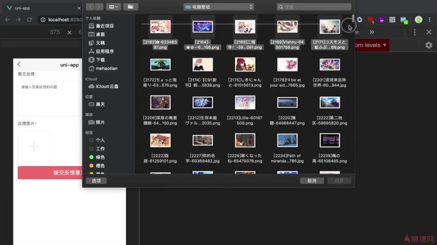Image resolution: width=437 pixels, height=245 pixels.
Task: Select the [2212]生存本能 thumbnail
Action: 203,102
